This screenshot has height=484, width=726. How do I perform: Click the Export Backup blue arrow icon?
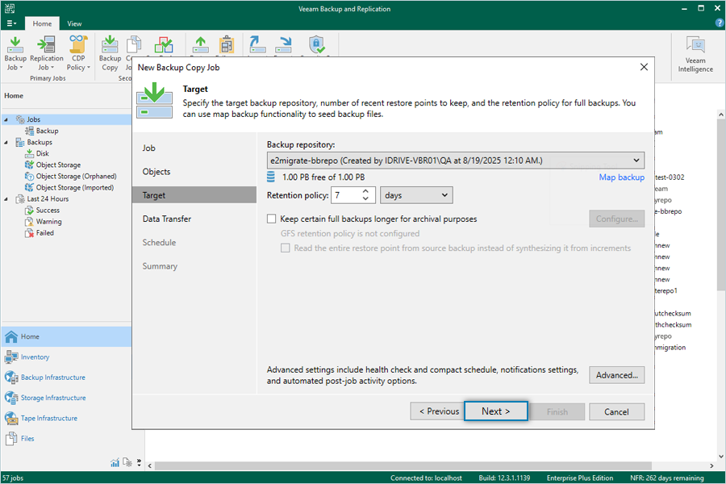point(283,45)
